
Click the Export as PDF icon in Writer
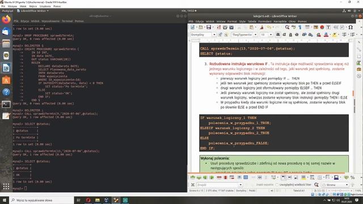click(218, 27)
